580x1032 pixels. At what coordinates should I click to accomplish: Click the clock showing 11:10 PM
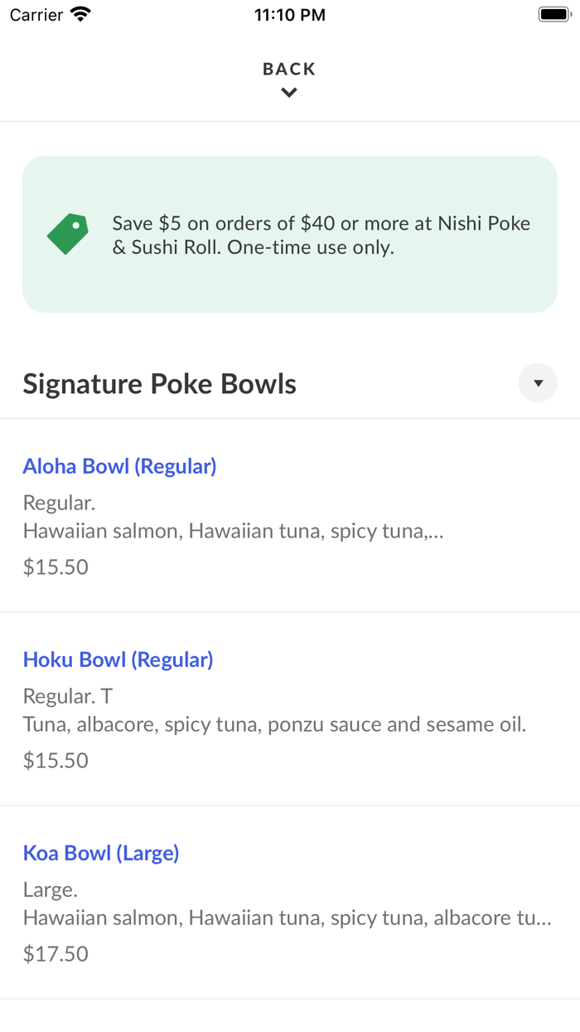pyautogui.click(x=290, y=14)
